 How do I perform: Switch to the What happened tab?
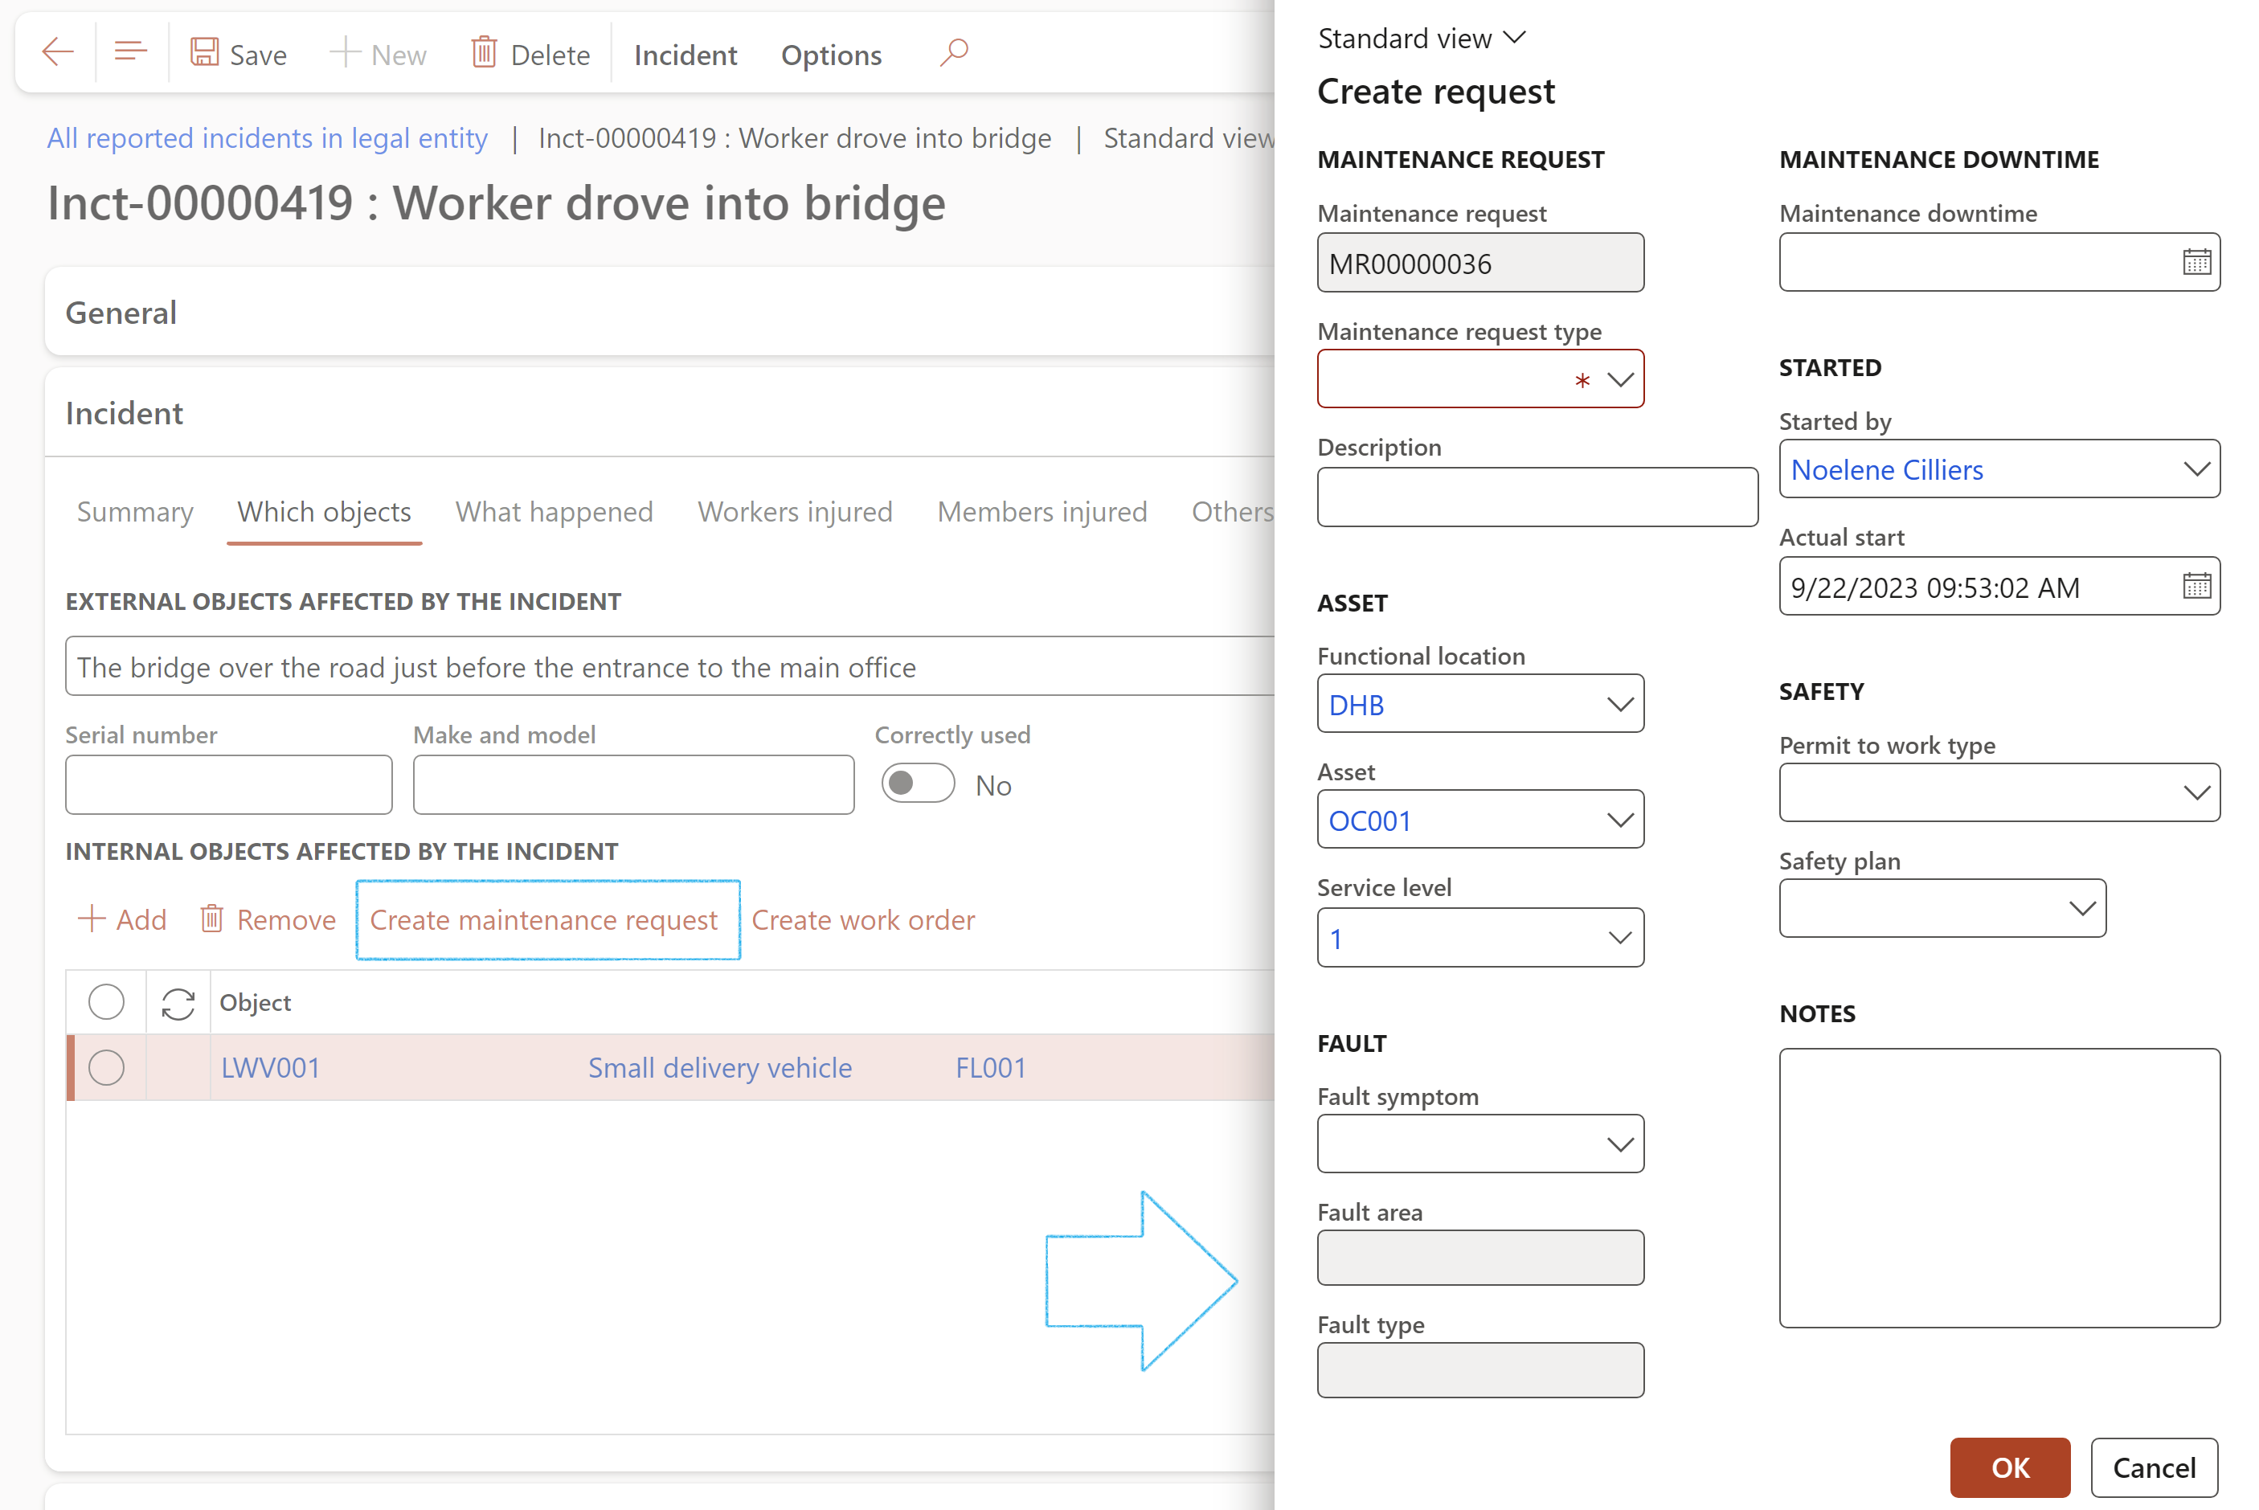tap(556, 510)
